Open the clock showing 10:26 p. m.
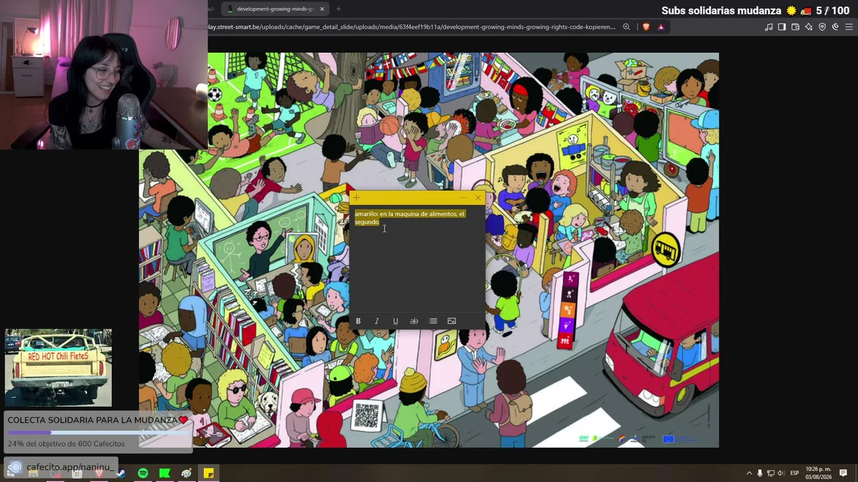 818,473
